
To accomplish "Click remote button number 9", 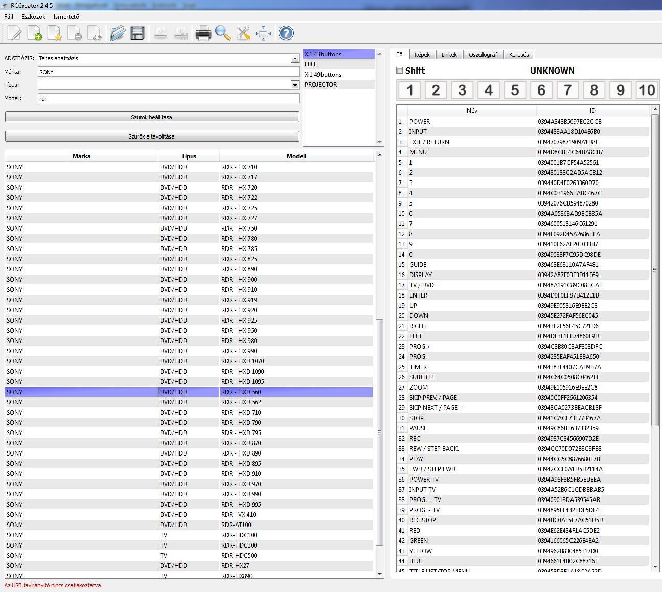I will (x=621, y=90).
